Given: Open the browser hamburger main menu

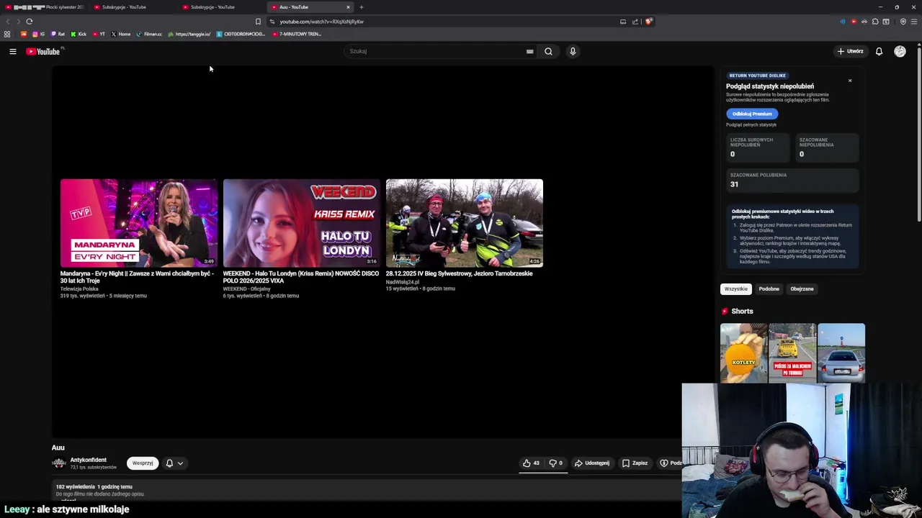Looking at the screenshot, I should [x=914, y=22].
